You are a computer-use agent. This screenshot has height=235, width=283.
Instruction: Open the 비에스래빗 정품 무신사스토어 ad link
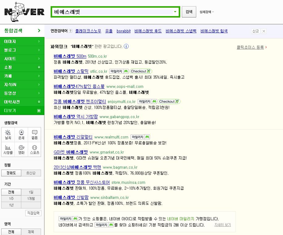pos(81,182)
